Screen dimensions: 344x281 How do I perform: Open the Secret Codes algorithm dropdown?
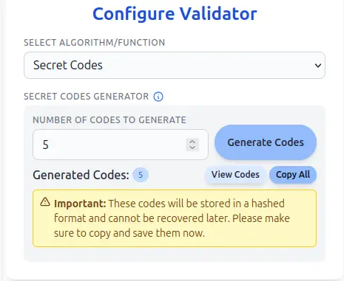pos(175,66)
